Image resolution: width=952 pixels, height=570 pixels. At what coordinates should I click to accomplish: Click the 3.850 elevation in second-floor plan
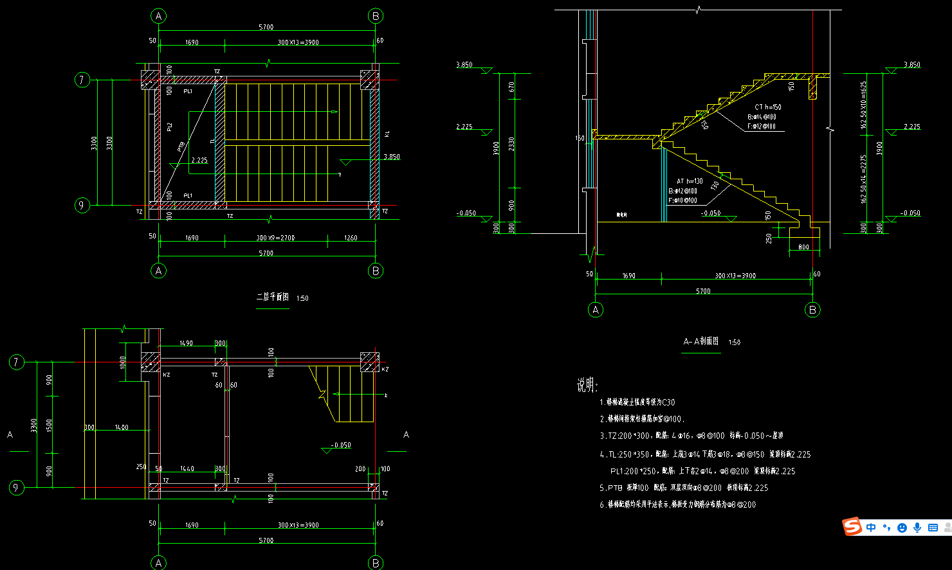[x=392, y=157]
